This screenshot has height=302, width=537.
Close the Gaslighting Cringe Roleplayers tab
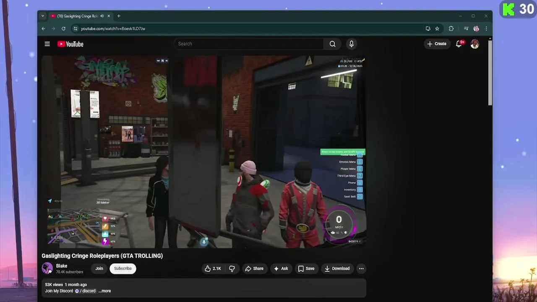click(x=109, y=16)
